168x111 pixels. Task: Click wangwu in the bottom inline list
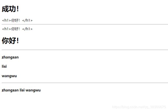(33, 90)
